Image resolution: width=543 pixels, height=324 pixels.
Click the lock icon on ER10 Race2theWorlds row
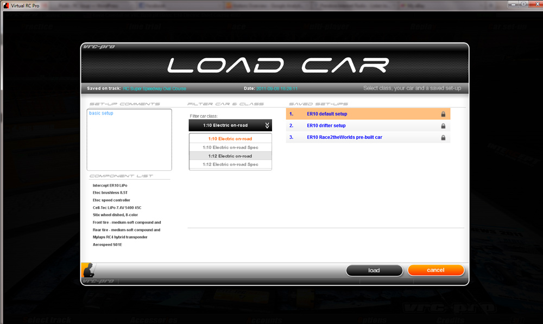click(x=443, y=137)
